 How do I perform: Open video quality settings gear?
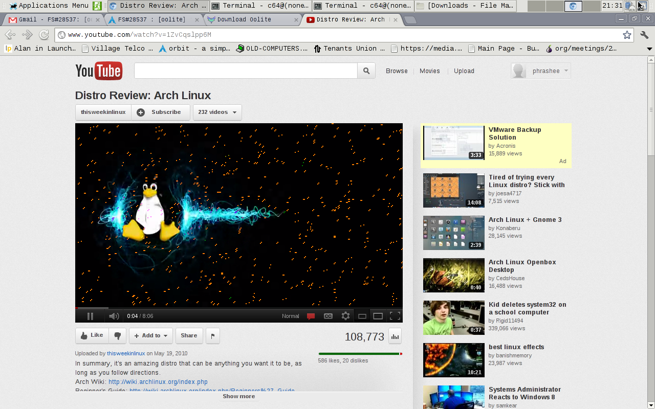[345, 316]
